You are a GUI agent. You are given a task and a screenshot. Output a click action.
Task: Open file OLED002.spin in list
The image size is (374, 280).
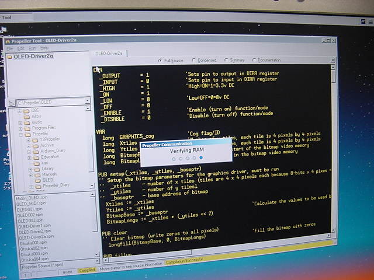[x=30, y=215]
